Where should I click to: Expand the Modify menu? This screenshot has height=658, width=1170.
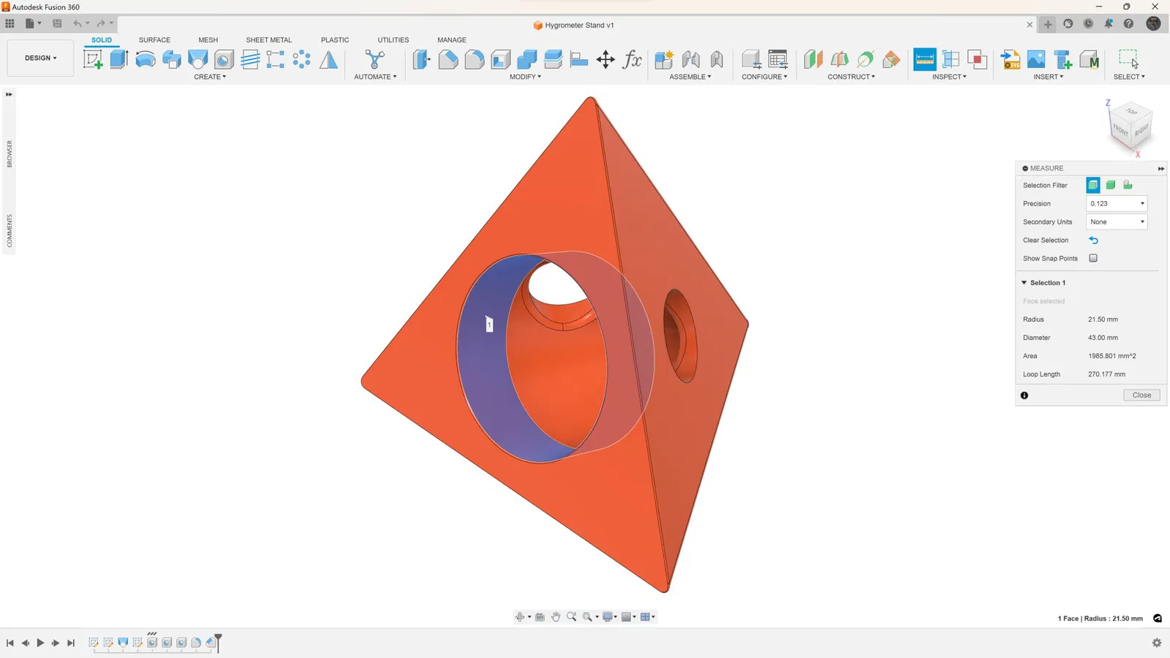click(525, 77)
